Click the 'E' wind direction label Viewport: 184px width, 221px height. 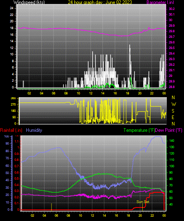click(173, 117)
